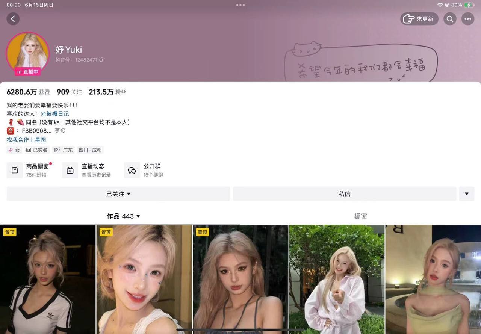Expand bio with 更多 link
Viewport: 481px width, 334px height.
tap(60, 131)
